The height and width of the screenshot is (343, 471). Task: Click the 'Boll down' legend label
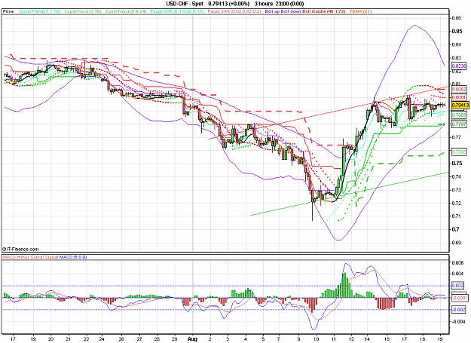(x=291, y=11)
